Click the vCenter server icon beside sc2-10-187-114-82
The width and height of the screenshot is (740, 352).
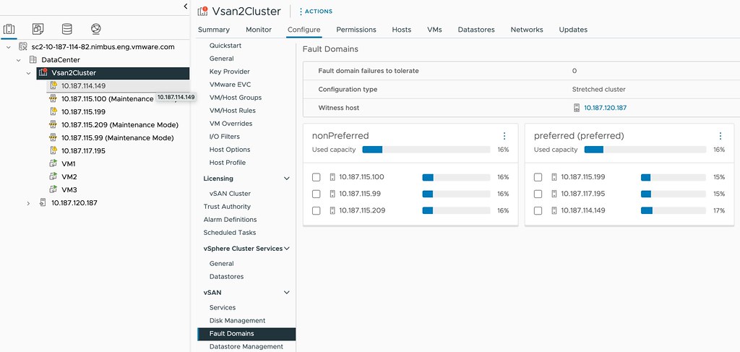(22, 47)
